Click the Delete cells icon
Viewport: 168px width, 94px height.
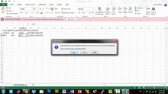[125, 9]
